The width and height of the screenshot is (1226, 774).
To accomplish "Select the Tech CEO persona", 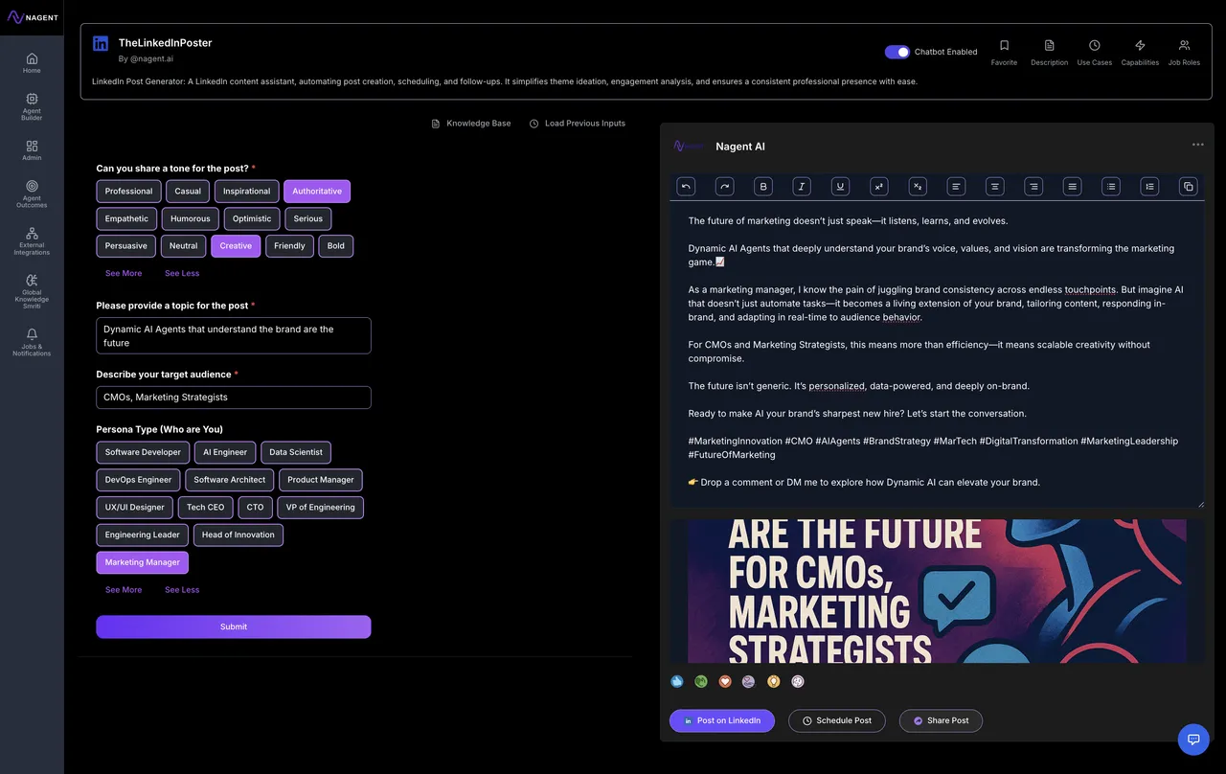I will (x=206, y=508).
